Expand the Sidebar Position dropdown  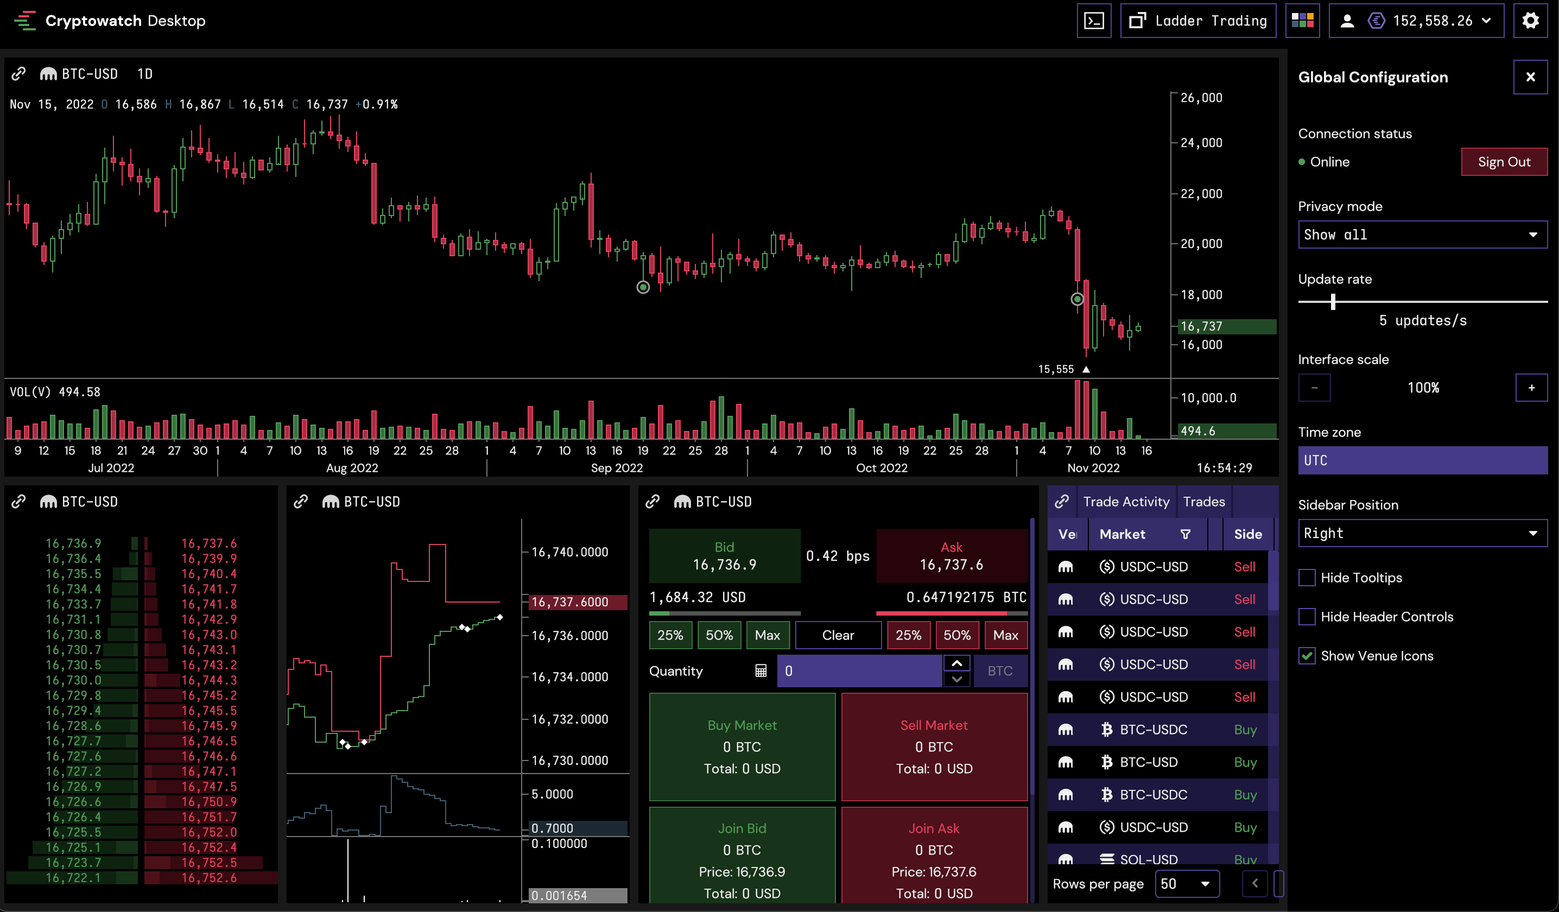coord(1422,533)
